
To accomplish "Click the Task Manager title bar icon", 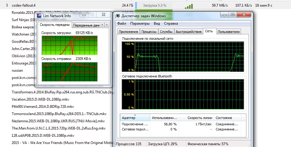I will pyautogui.click(x=117, y=16).
